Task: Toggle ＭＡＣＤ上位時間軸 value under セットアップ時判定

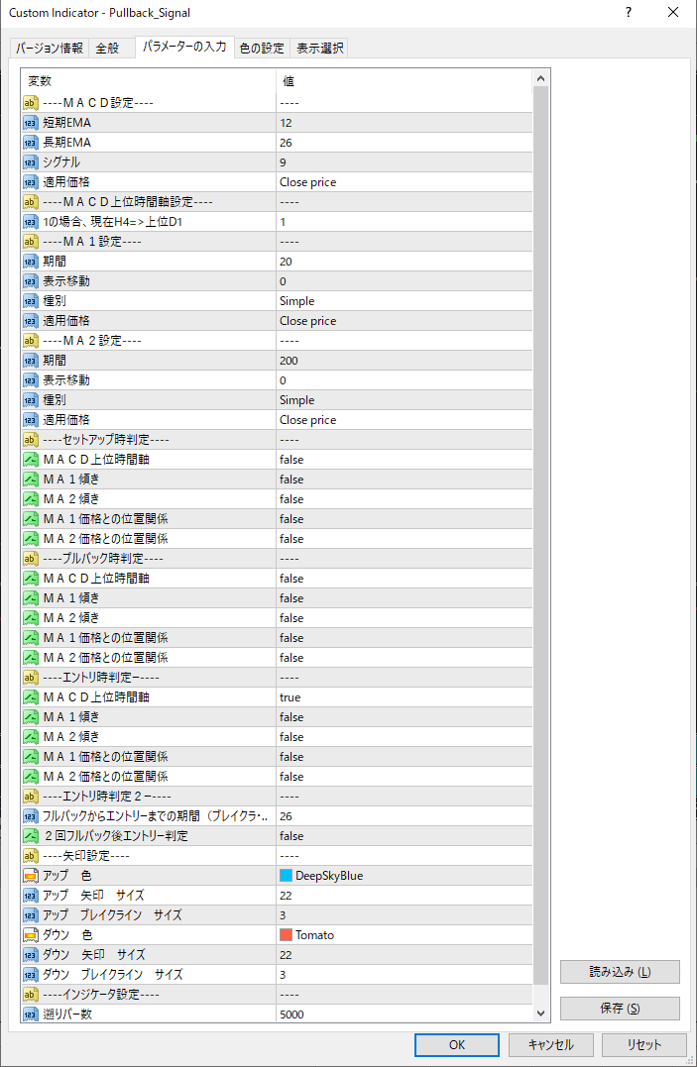Action: [405, 460]
